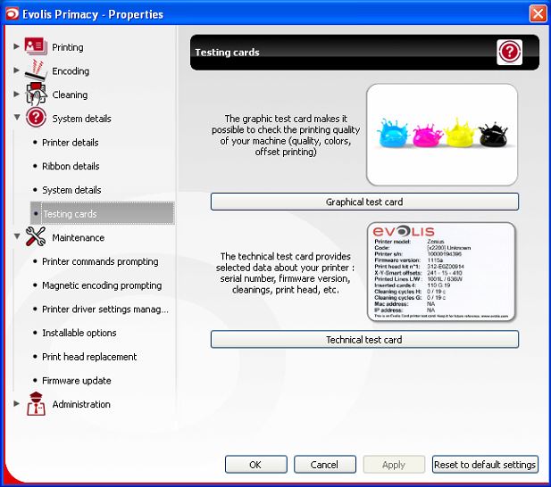The height and width of the screenshot is (487, 551).
Task: Expand the Administration section arrow
Action: 16,403
